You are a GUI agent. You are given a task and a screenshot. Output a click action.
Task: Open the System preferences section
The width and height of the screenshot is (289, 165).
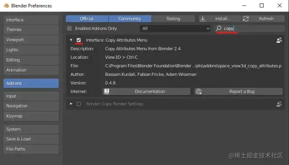point(31,129)
